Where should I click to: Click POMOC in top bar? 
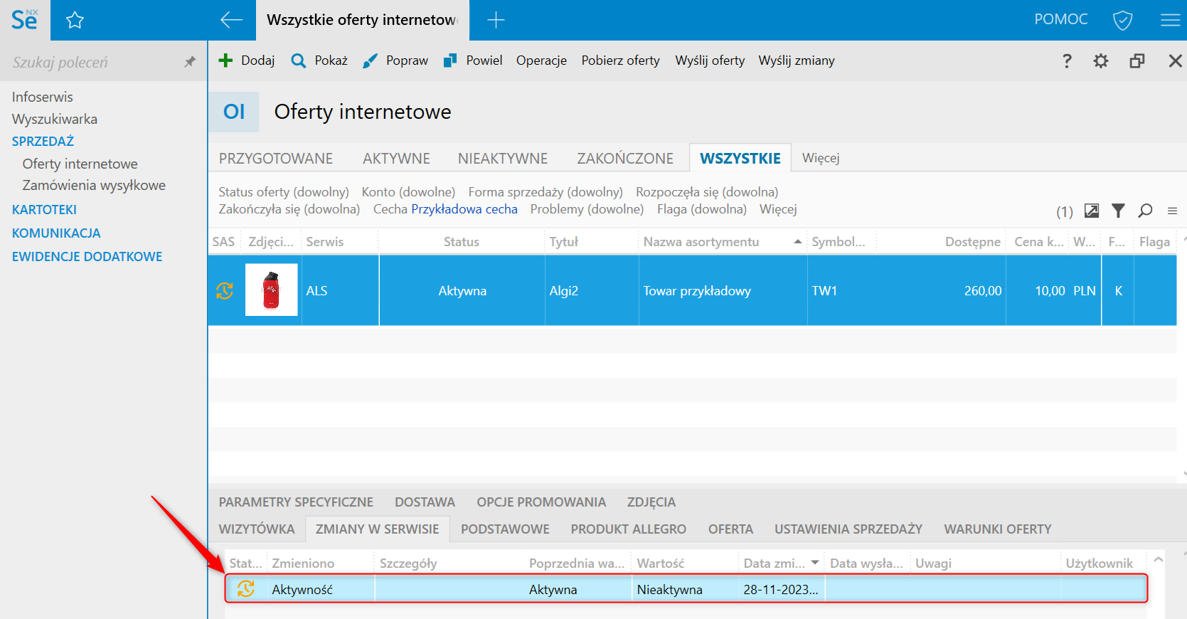[x=1061, y=19]
